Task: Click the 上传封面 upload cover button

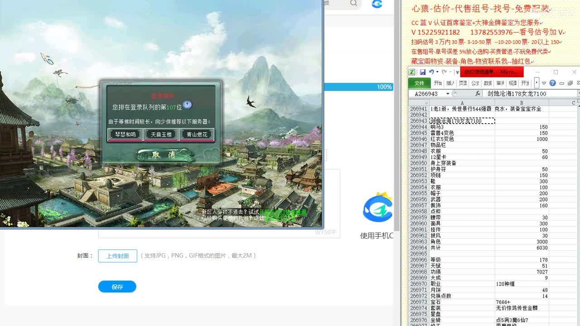Action: (x=117, y=256)
